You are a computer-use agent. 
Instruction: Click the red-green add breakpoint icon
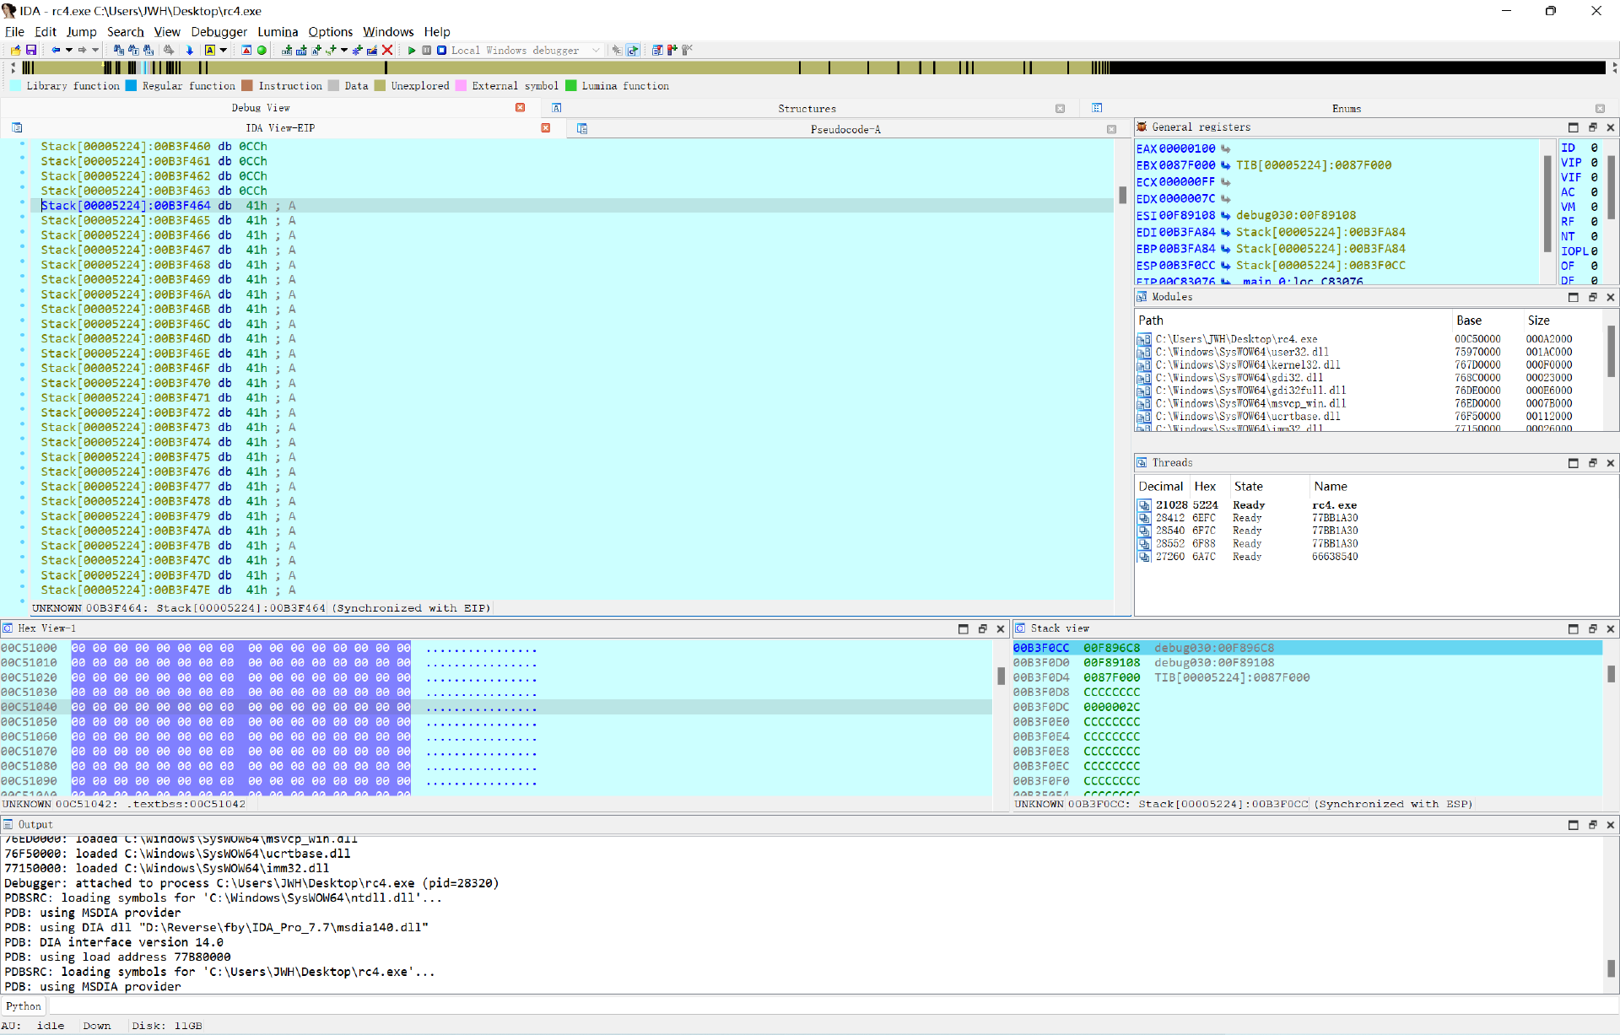point(672,51)
